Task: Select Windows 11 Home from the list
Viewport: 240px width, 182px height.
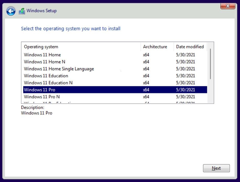Action: (x=115, y=55)
